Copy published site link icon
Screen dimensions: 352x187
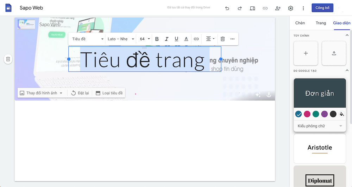point(265,8)
